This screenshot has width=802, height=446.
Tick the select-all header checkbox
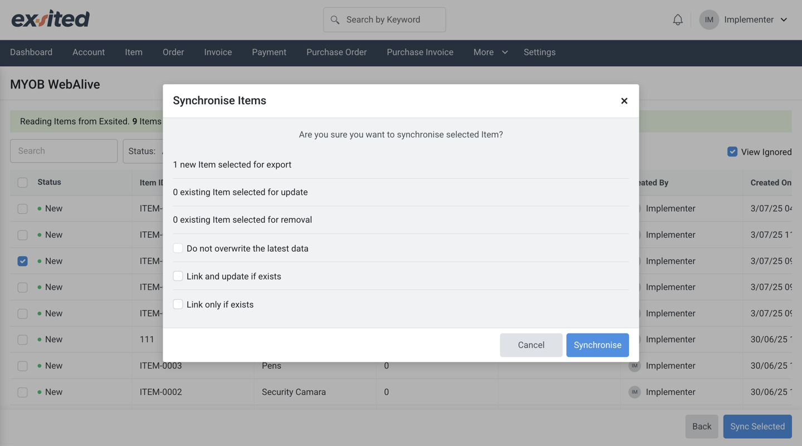pyautogui.click(x=22, y=183)
